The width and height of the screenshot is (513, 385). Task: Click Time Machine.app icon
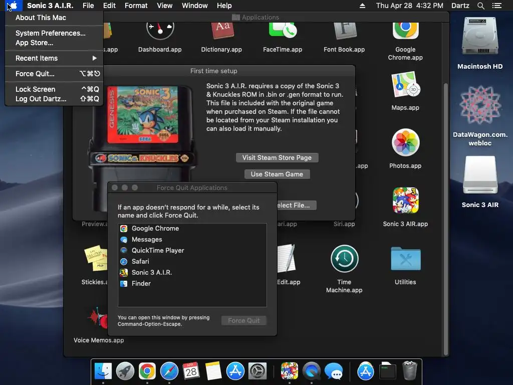pos(344,259)
